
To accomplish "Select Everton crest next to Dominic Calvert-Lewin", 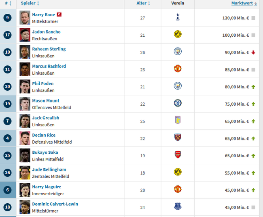I will [x=178, y=206].
